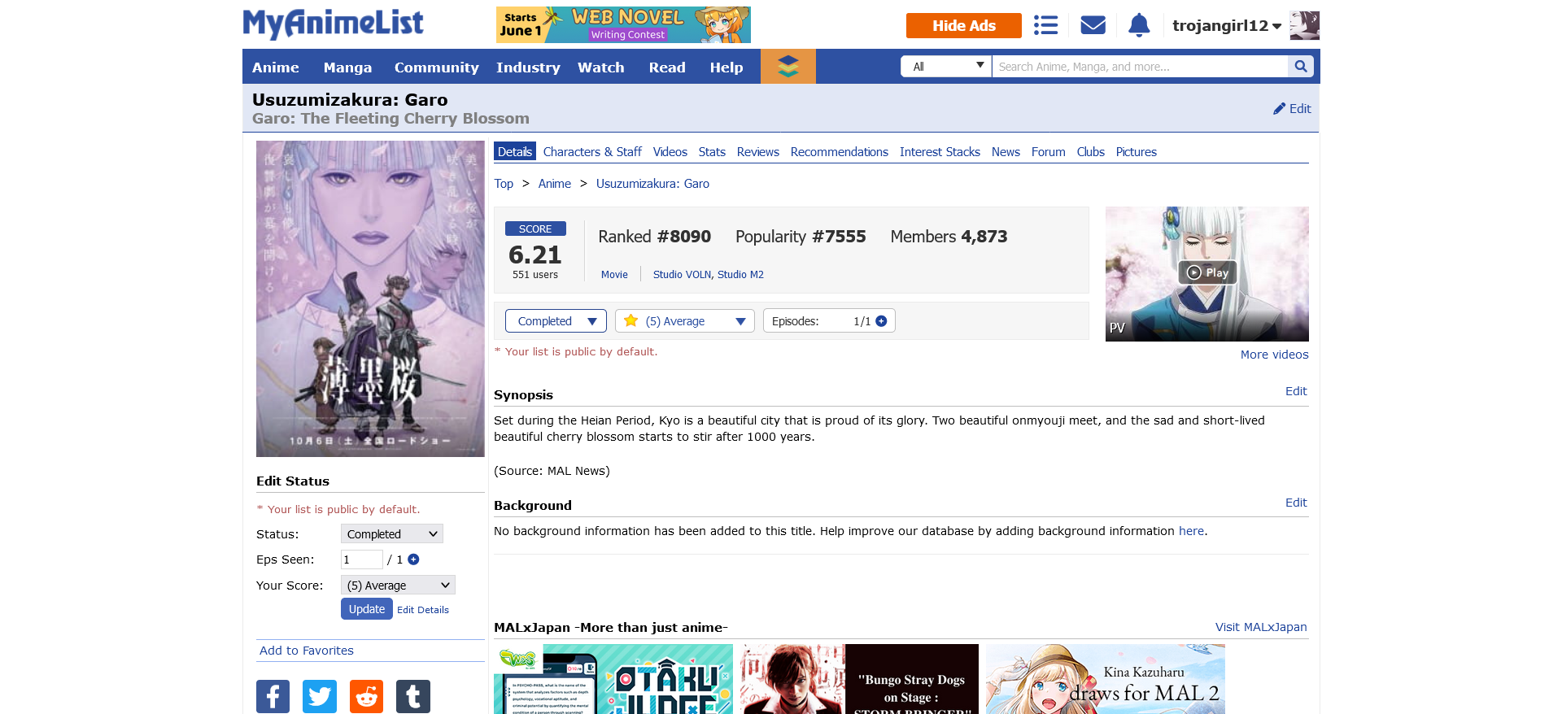Click the More videos link
The width and height of the screenshot is (1562, 714).
(x=1275, y=355)
